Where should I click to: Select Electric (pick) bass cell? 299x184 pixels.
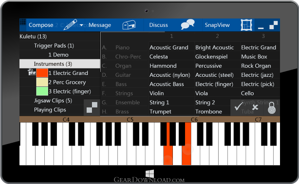click(x=258, y=84)
